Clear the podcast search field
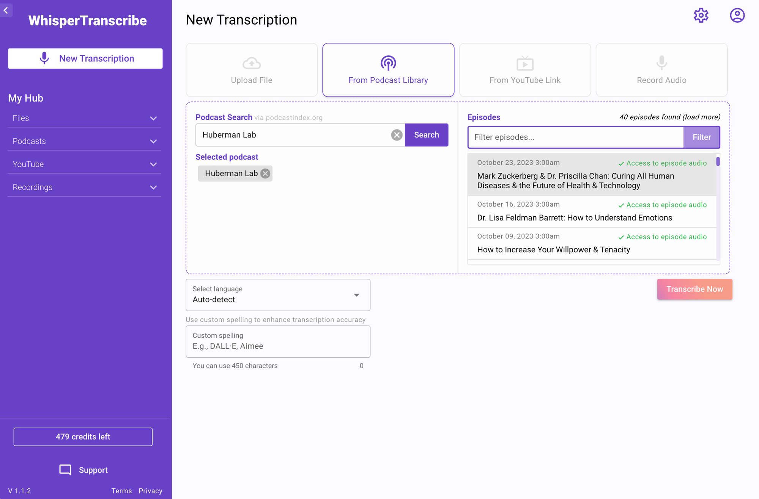 coord(397,135)
